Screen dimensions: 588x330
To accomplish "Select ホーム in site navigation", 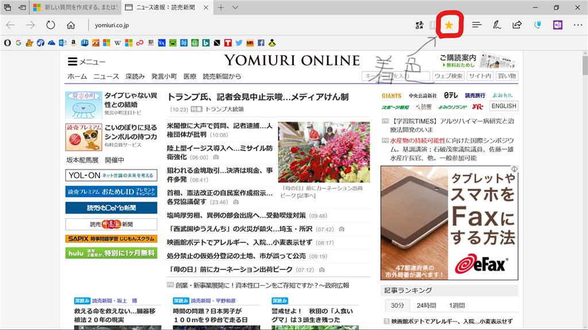I will tap(77, 76).
